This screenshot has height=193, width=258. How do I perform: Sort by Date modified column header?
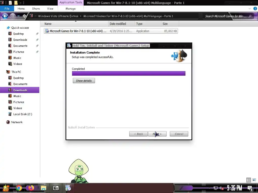coord(121,24)
